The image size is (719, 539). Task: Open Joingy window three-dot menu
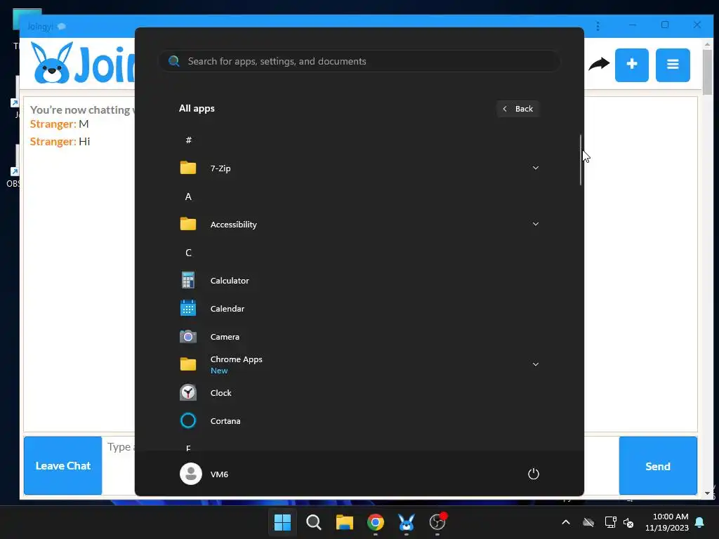[x=598, y=26]
